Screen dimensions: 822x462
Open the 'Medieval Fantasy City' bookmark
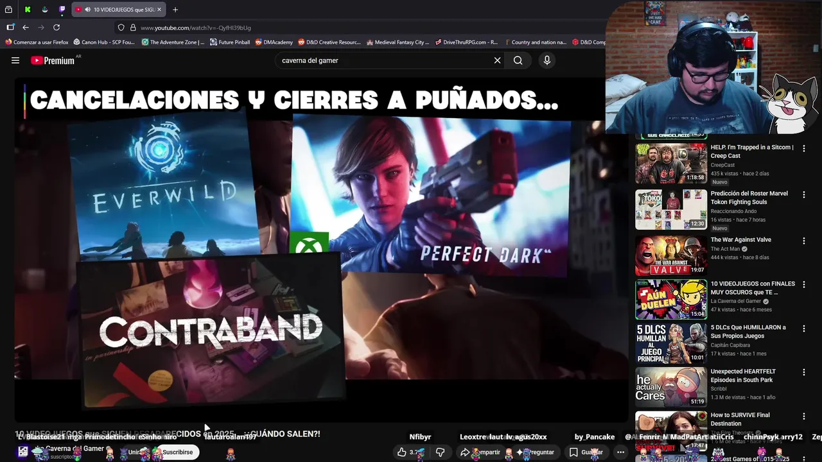398,42
